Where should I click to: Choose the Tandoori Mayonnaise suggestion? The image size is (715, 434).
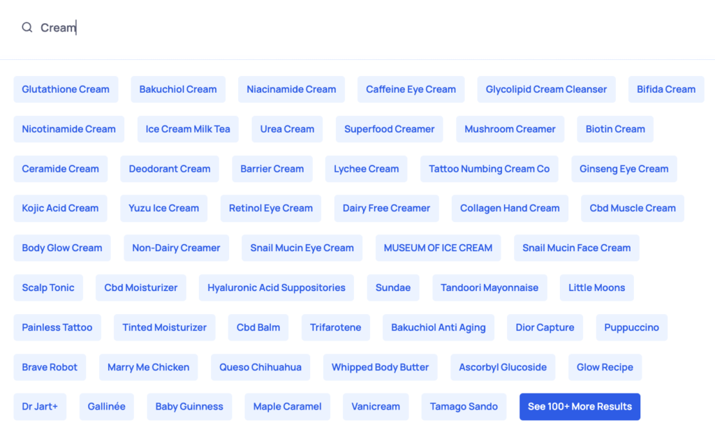pos(489,287)
